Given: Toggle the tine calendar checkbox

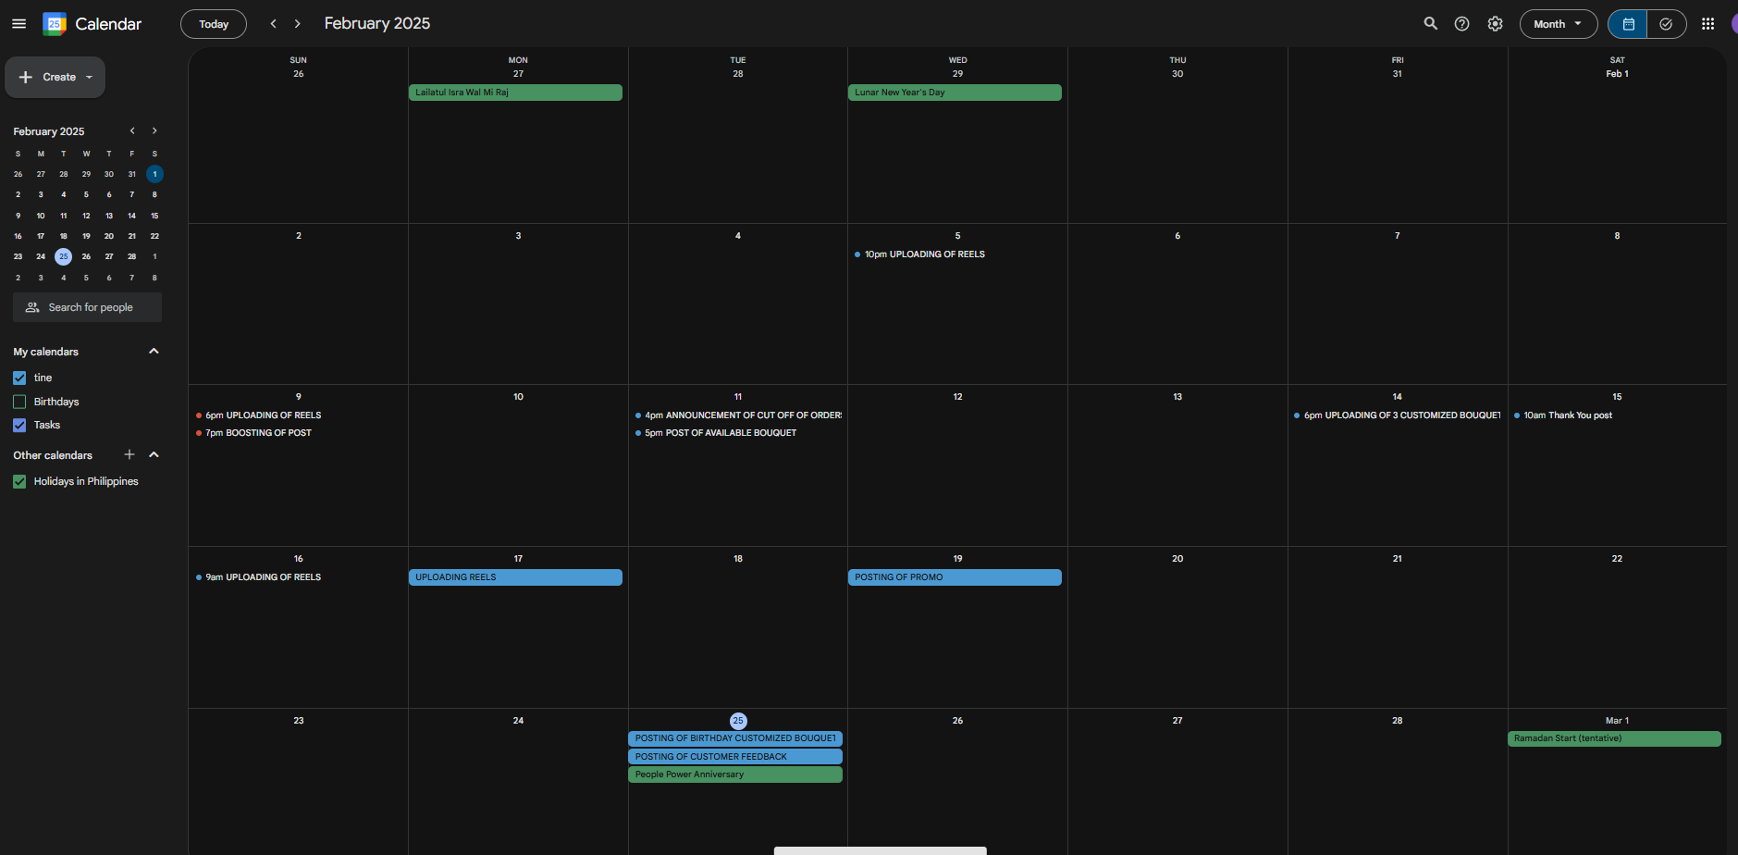Looking at the screenshot, I should [x=19, y=378].
